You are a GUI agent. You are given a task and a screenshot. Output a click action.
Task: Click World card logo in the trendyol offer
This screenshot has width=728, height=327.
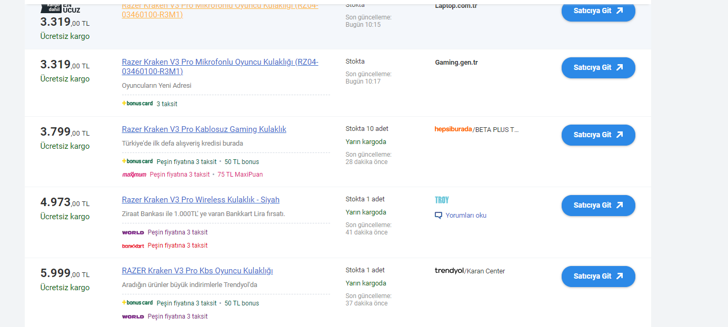tap(133, 316)
